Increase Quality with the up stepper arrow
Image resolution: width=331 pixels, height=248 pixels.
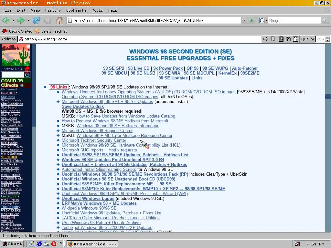[328, 38]
